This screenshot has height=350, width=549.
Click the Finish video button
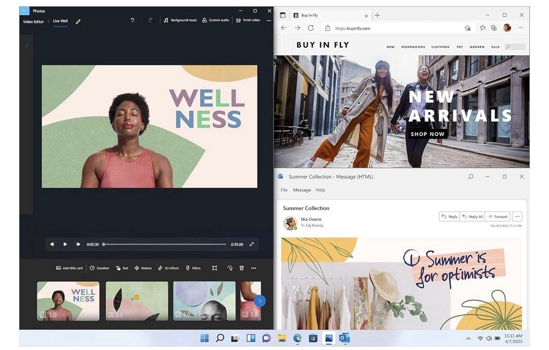point(248,20)
